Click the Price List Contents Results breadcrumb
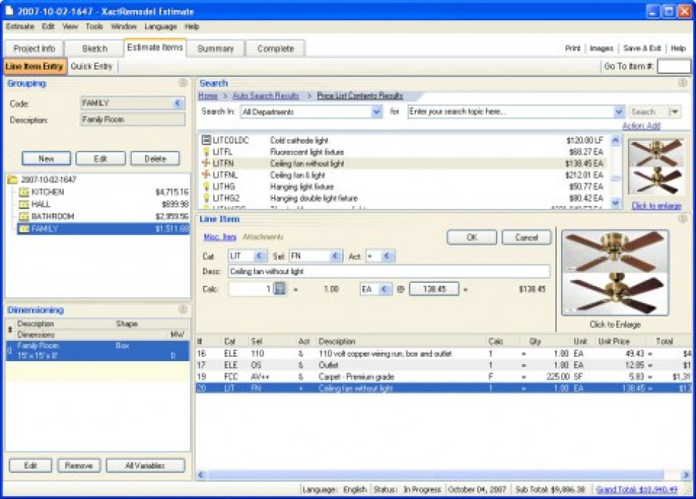This screenshot has height=499, width=696. pyautogui.click(x=360, y=95)
